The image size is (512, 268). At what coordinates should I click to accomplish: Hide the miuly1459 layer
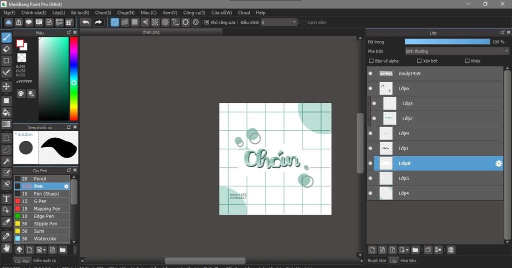370,73
